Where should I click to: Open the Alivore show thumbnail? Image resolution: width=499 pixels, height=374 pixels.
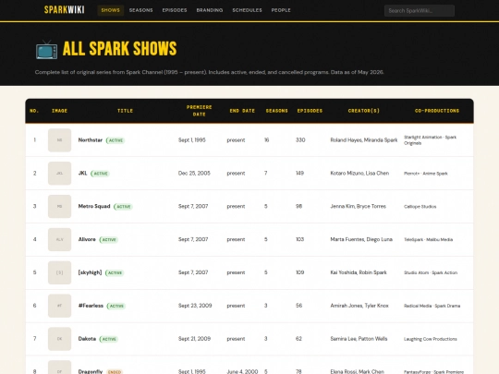59,239
